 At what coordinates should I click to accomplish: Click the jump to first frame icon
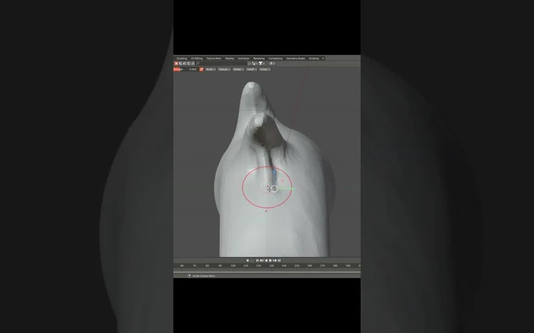pyautogui.click(x=257, y=260)
